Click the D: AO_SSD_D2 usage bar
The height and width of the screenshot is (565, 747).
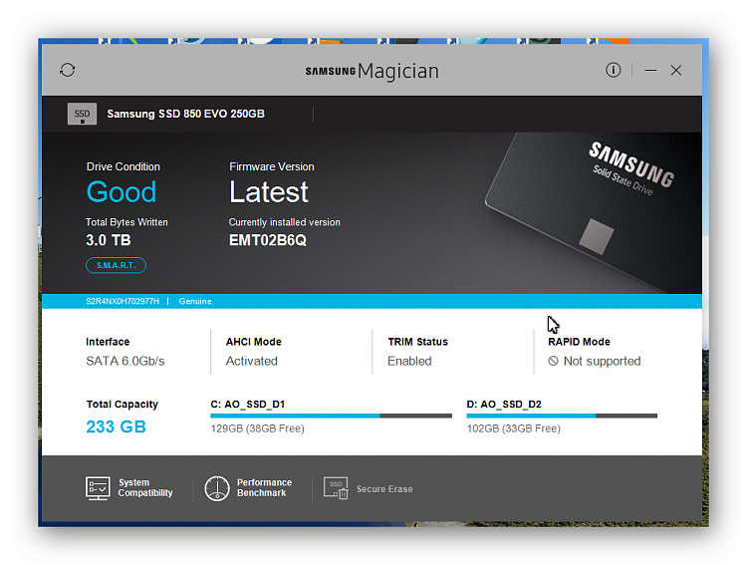pos(562,416)
